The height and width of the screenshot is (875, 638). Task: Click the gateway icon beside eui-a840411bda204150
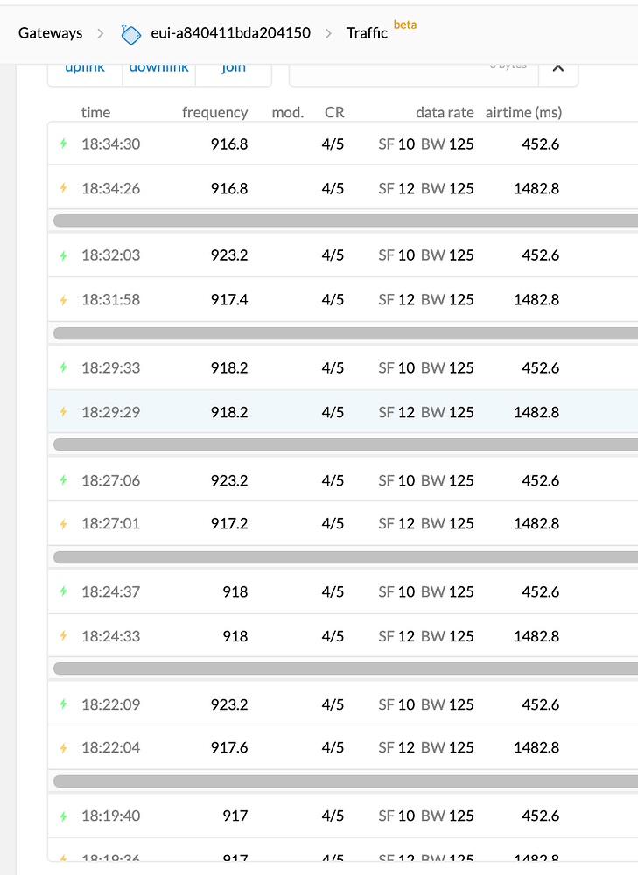(x=130, y=35)
